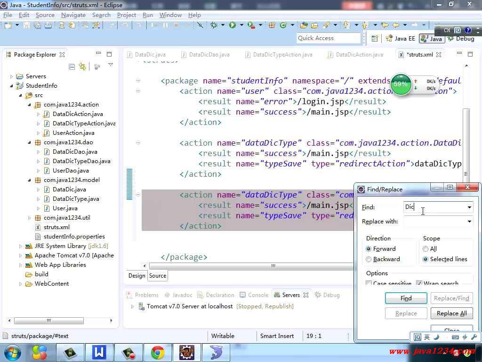Click the Open Type toolbar icon
482x362 pixels.
coord(304,25)
